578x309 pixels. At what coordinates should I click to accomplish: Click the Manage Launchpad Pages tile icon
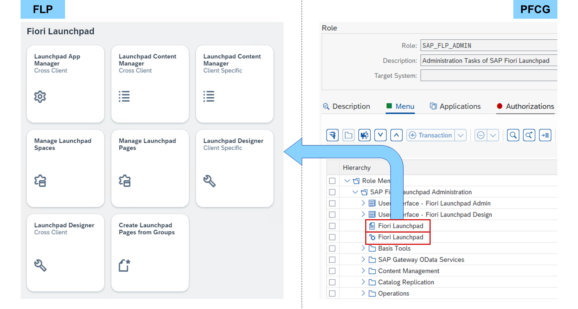125,181
